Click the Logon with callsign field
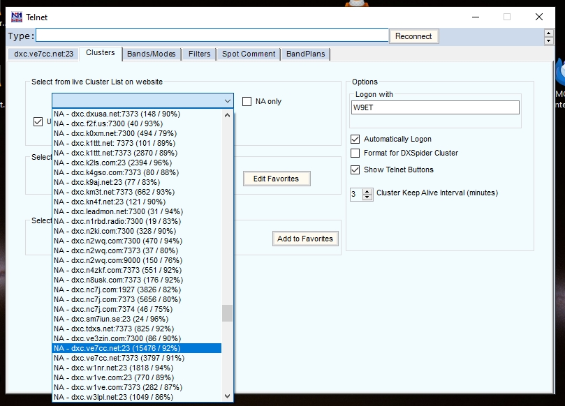The height and width of the screenshot is (406, 565). coord(435,107)
